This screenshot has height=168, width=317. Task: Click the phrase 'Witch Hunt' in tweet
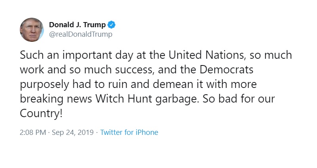124,99
